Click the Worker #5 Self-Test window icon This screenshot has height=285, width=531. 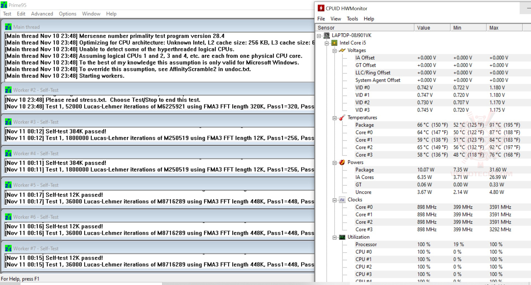8,185
